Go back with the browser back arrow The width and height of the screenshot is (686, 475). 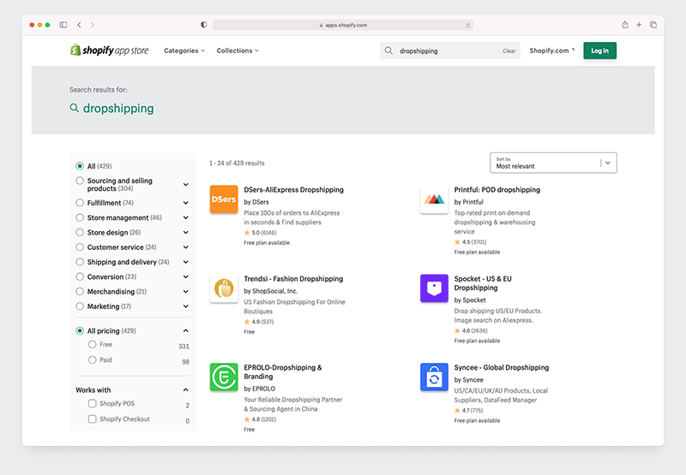point(79,25)
